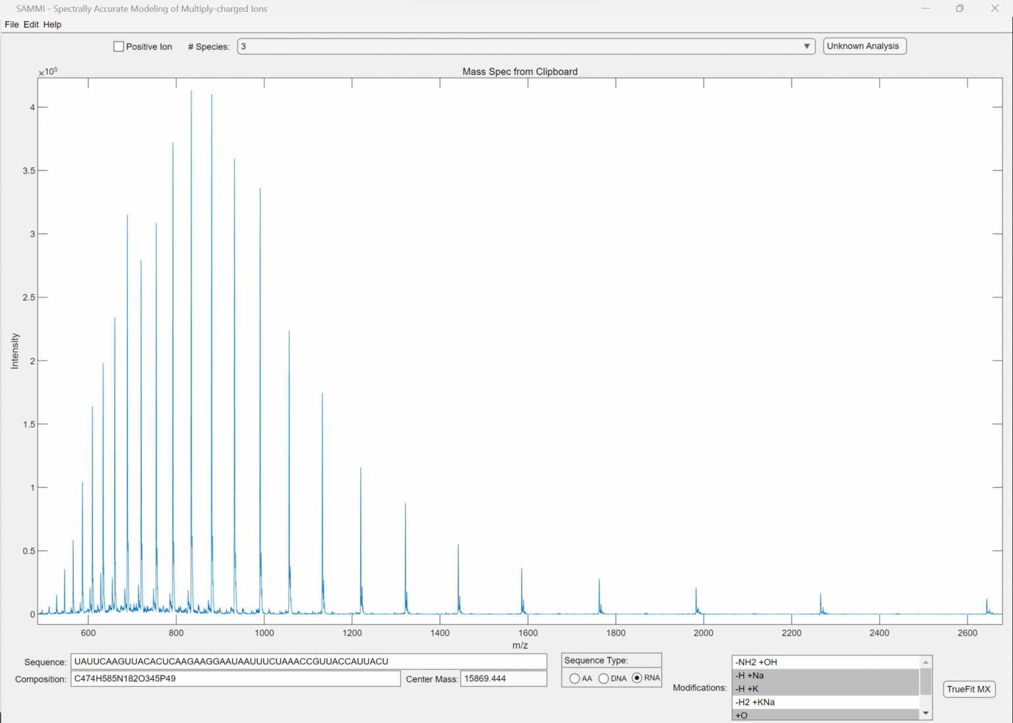The height and width of the screenshot is (723, 1013).
Task: Click the Composition input field
Action: (235, 678)
